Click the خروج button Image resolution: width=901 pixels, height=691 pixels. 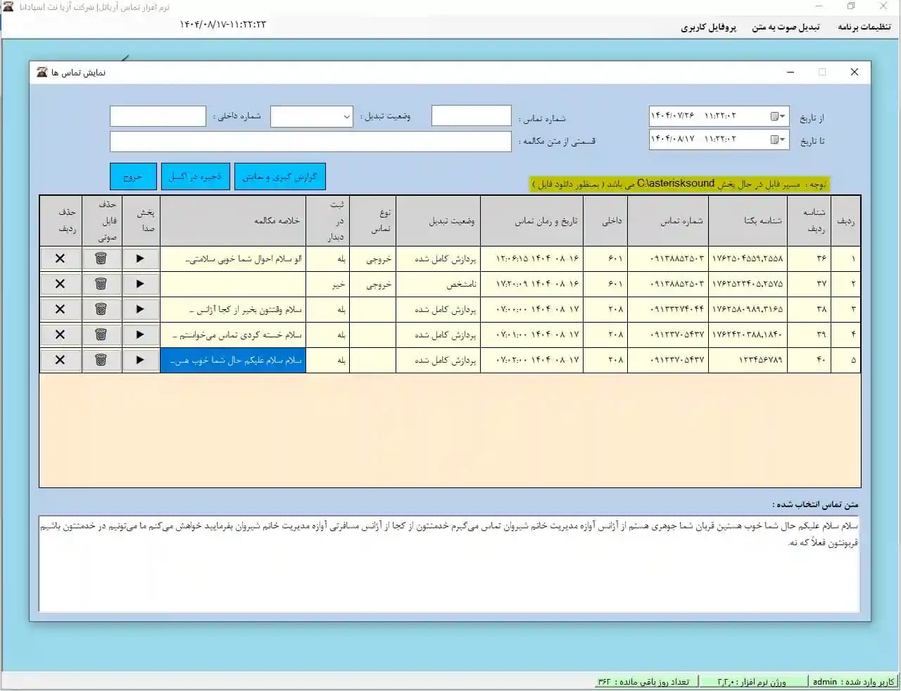tap(133, 177)
